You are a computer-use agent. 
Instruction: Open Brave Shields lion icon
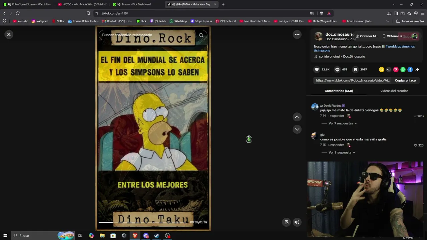coord(321,13)
